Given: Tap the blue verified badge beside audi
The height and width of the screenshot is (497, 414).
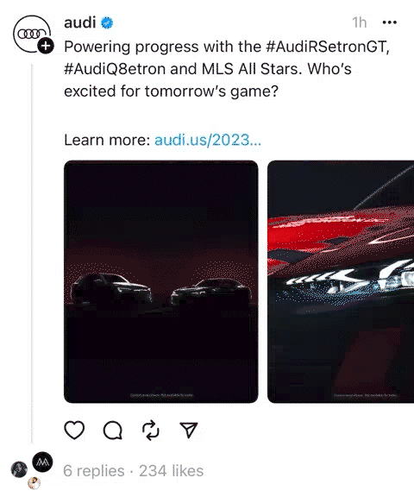Looking at the screenshot, I should pyautogui.click(x=107, y=22).
